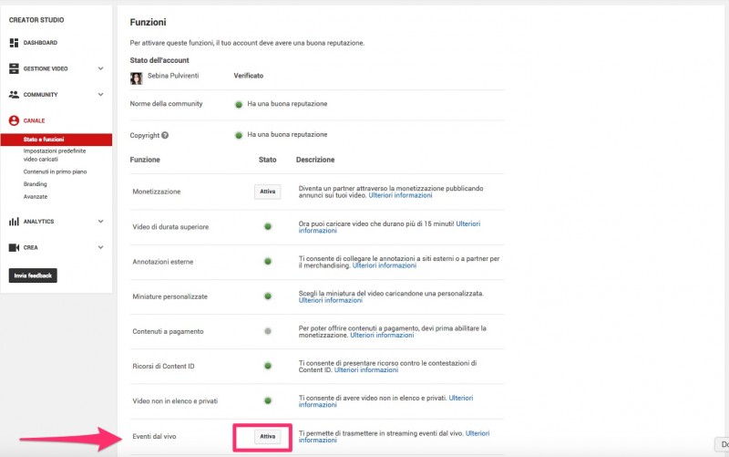Expand the Analytics section chevron
Screen dimensions: 729x457
pyautogui.click(x=100, y=222)
